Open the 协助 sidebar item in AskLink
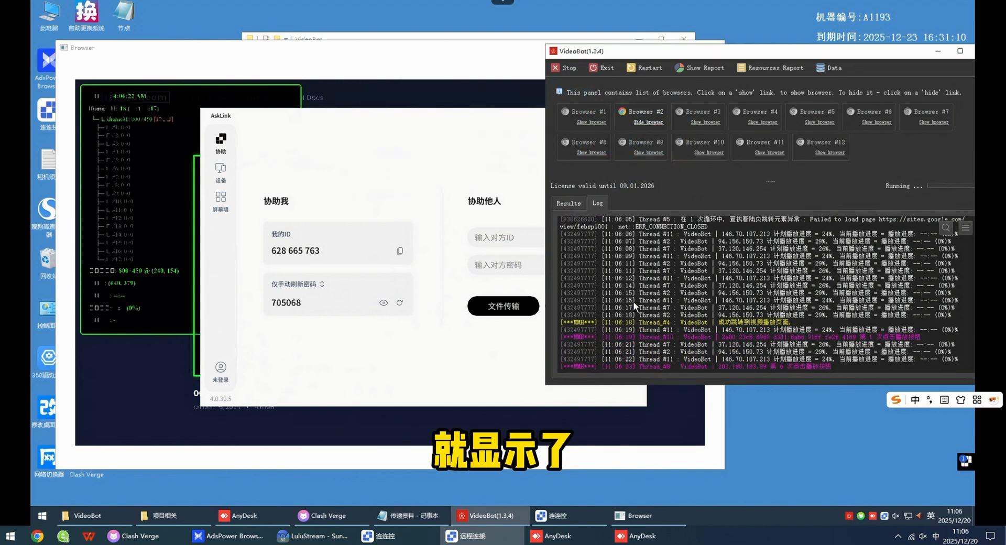Image resolution: width=1006 pixels, height=545 pixels. (221, 144)
